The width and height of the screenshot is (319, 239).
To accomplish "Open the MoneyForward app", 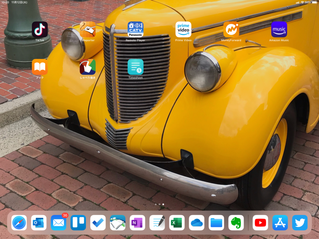I will tap(231, 29).
